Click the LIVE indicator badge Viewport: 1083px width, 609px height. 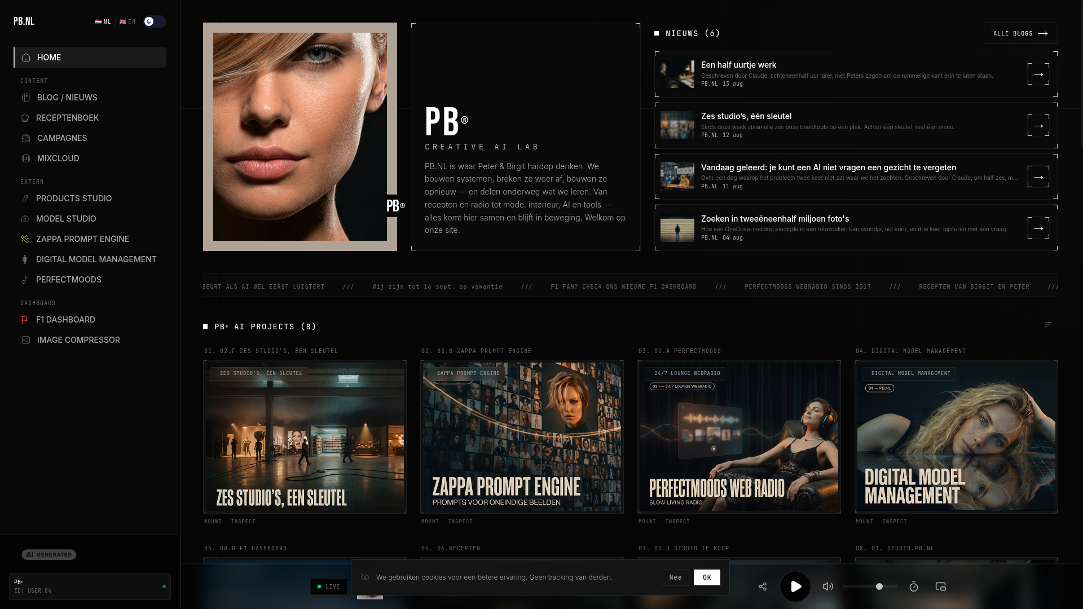pyautogui.click(x=329, y=586)
